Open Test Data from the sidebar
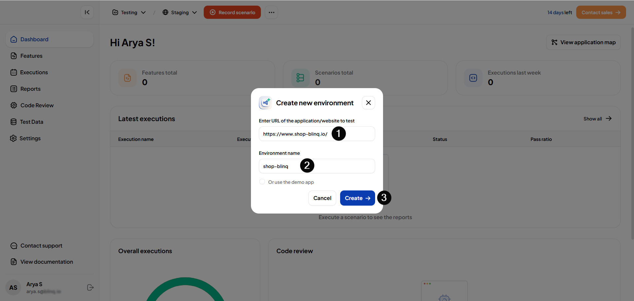This screenshot has width=634, height=301. point(31,122)
